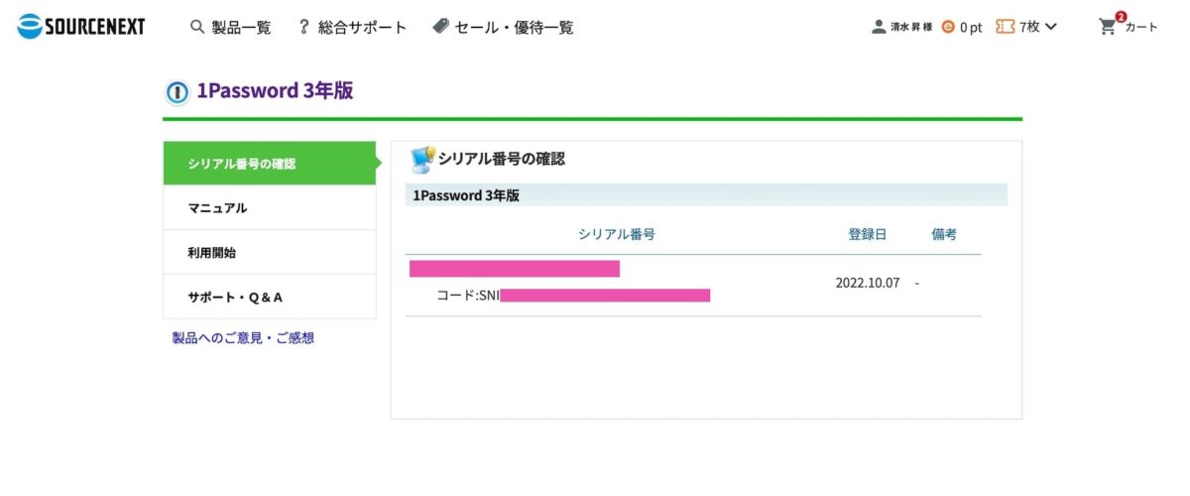Click the orange points coin icon
Screen dimensions: 1190x496
pyautogui.click(x=948, y=28)
